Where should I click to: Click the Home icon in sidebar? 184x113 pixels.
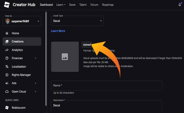[7, 33]
